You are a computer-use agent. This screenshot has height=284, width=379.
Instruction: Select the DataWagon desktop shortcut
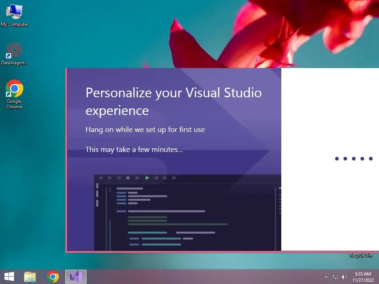(x=14, y=54)
